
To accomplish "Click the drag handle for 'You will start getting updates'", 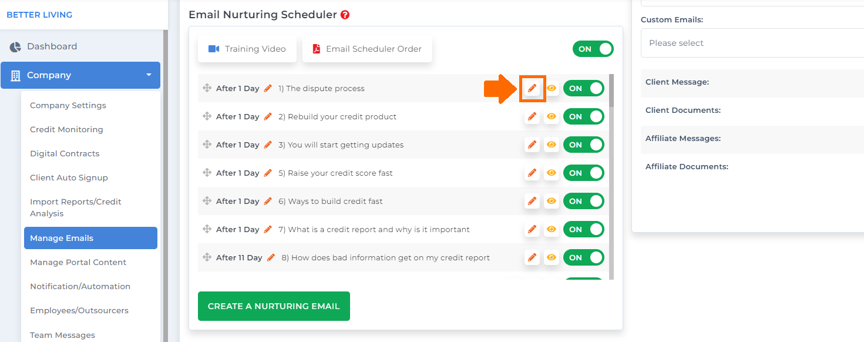I will (207, 145).
